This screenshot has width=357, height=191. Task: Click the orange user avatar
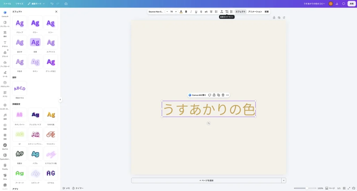[x=331, y=3]
